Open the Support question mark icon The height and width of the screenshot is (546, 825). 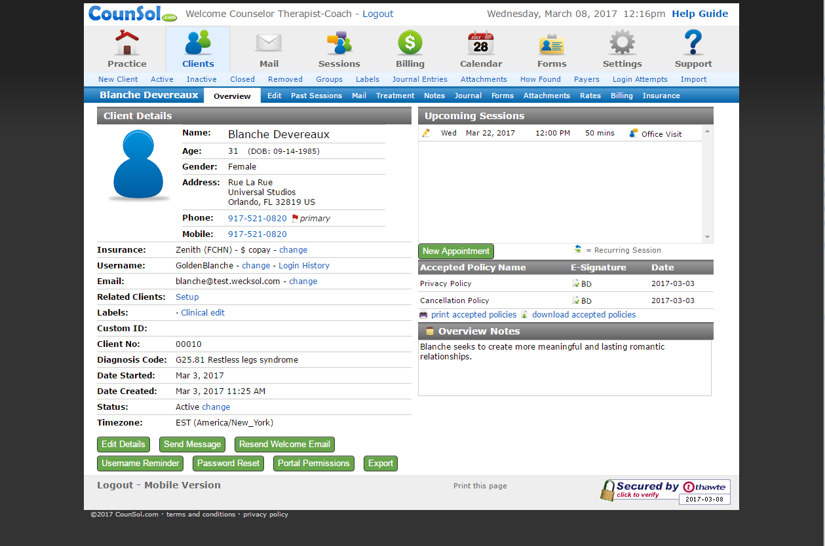693,43
